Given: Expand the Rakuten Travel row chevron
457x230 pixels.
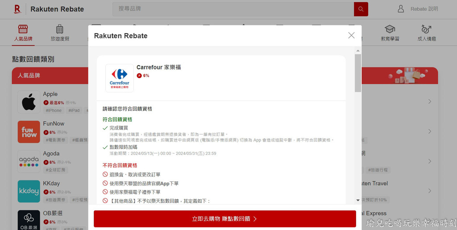Looking at the screenshot, I should tap(430, 191).
